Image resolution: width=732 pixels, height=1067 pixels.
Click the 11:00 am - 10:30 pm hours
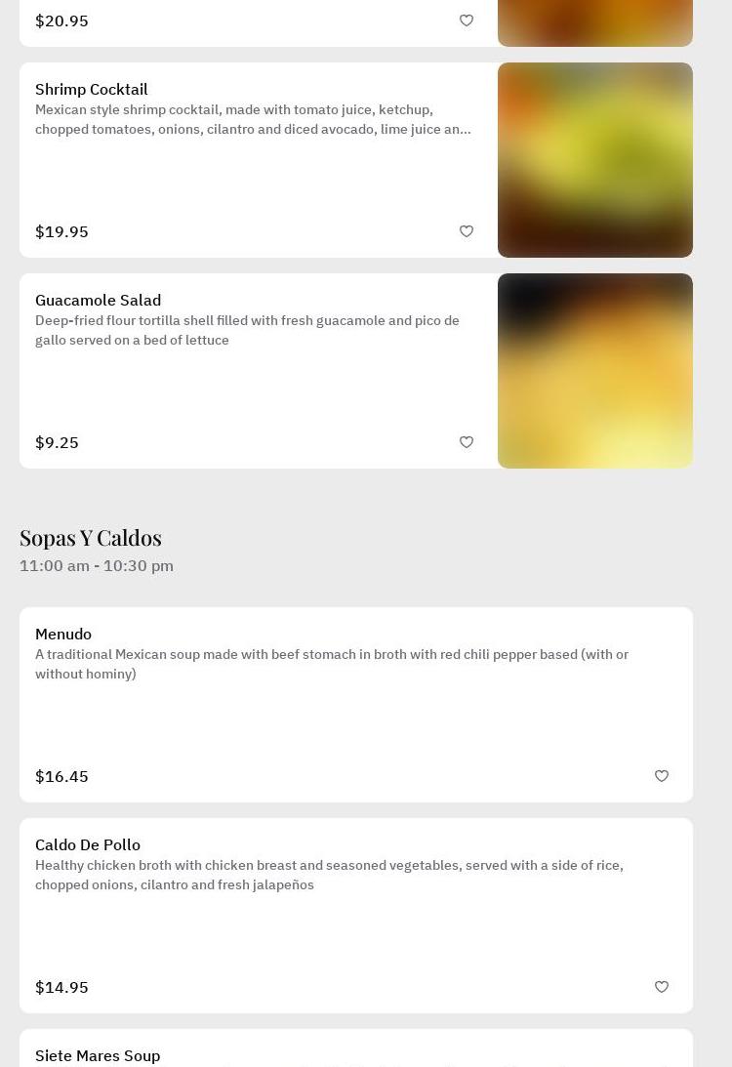tap(97, 565)
